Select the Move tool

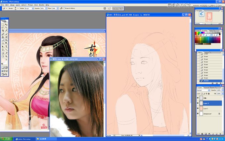[x=6, y=25]
